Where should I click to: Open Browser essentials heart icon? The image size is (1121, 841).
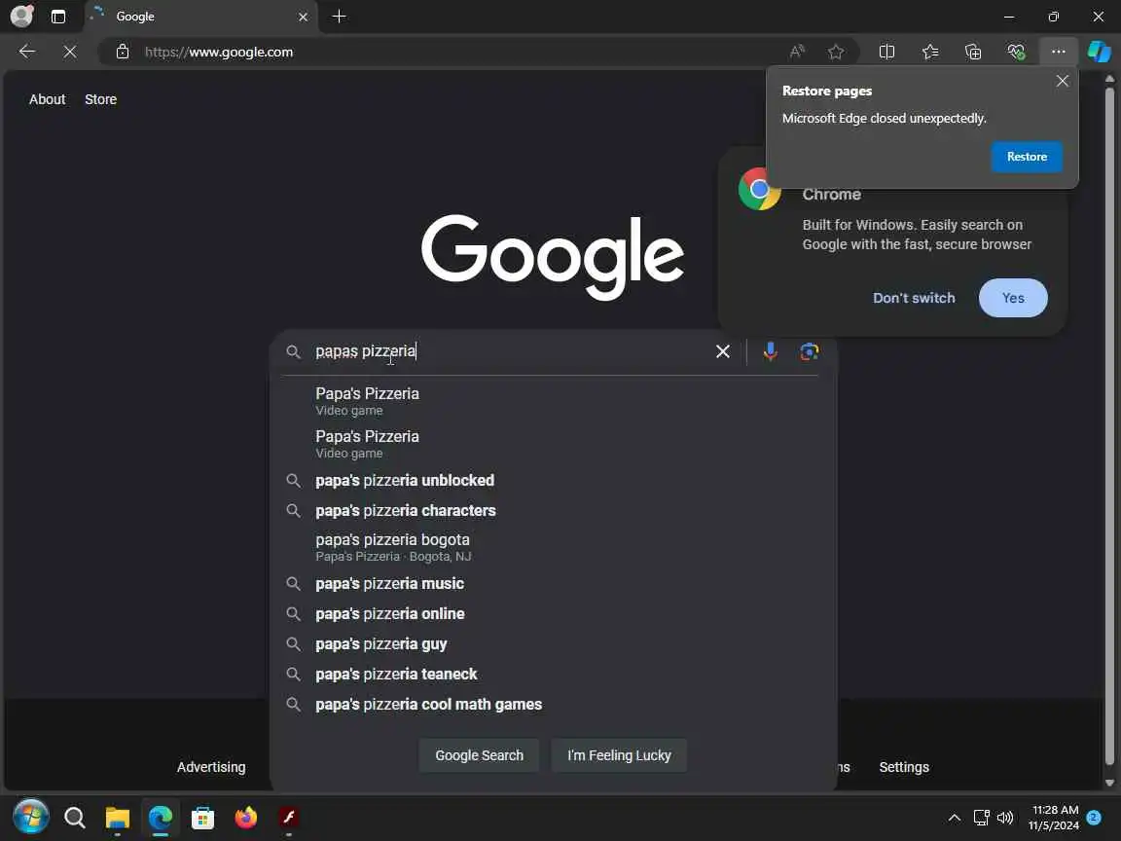(1016, 52)
